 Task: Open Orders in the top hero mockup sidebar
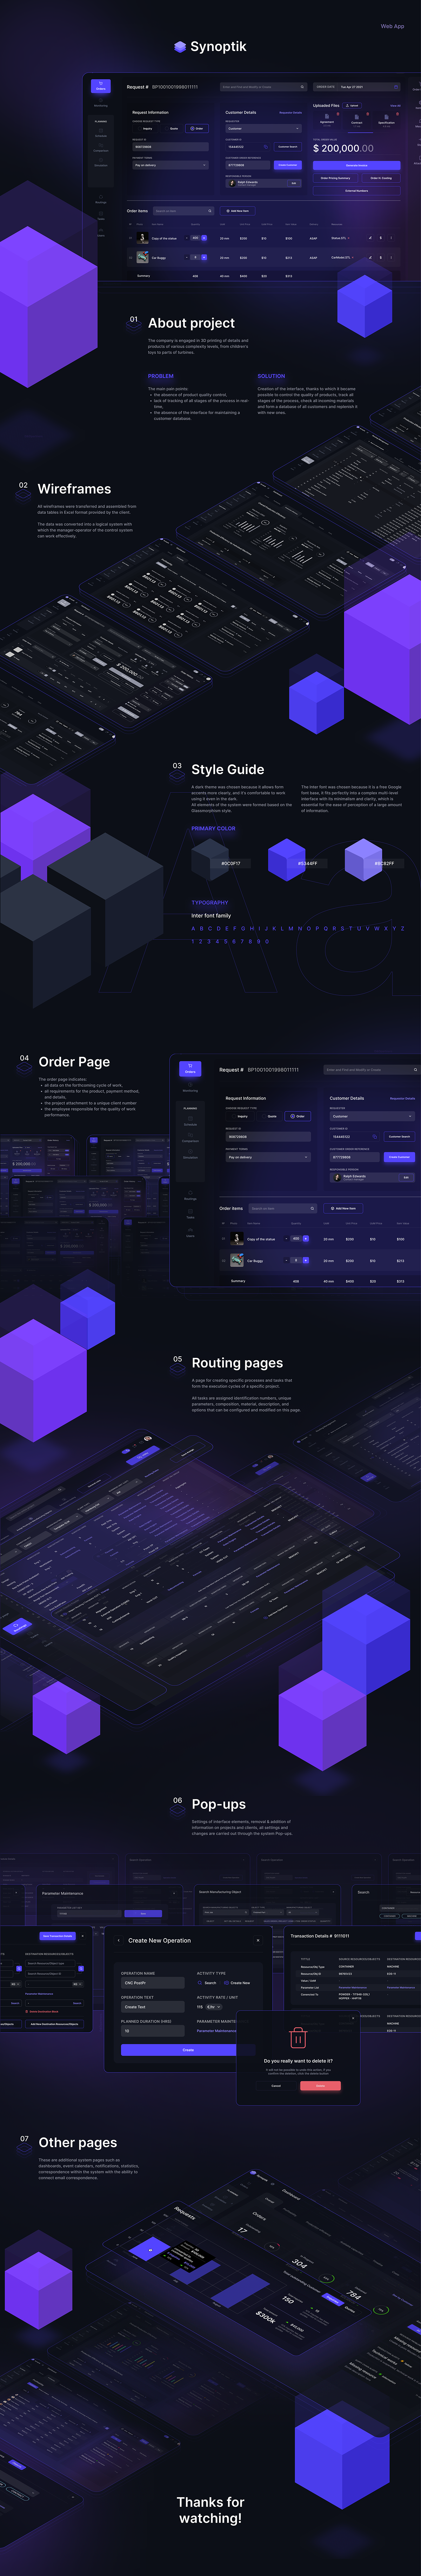click(101, 87)
